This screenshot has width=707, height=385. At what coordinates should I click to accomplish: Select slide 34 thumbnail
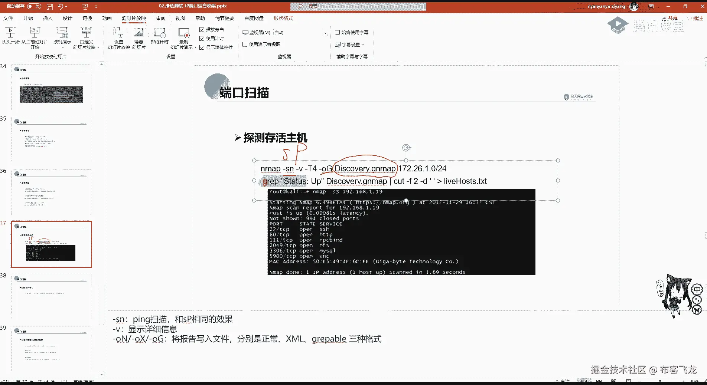coord(51,88)
